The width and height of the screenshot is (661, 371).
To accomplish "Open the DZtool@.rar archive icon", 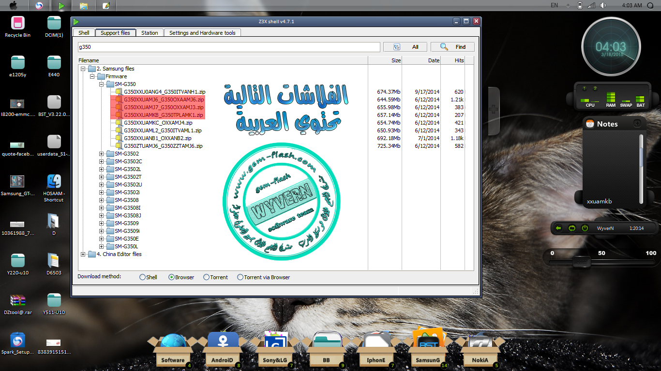I will 18,304.
